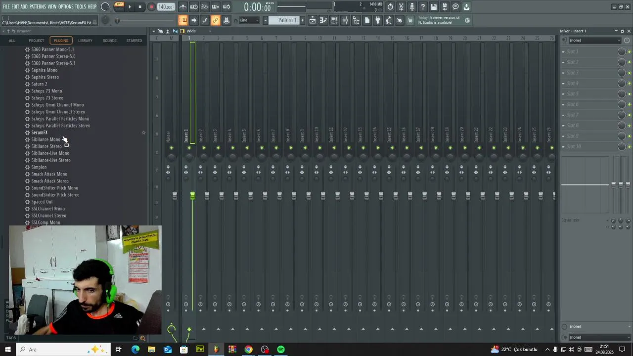The image size is (633, 356).
Task: Mute the Master track green LED
Action: (172, 148)
